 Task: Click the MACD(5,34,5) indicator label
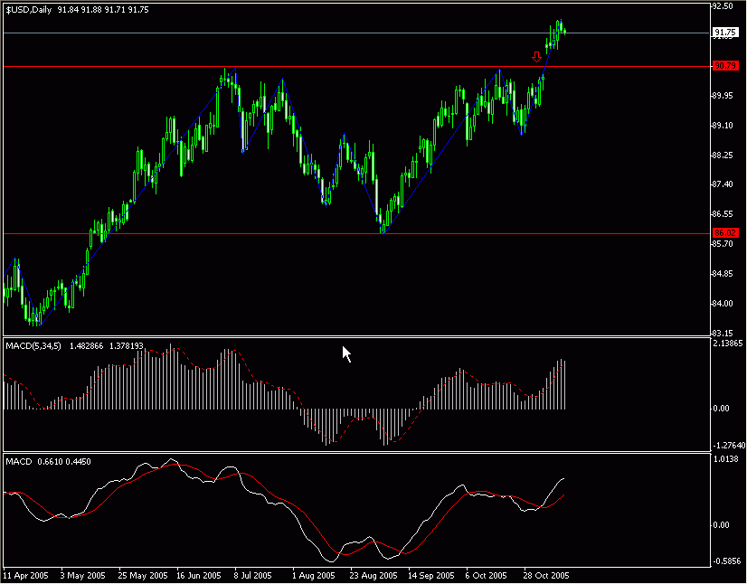pyautogui.click(x=32, y=346)
